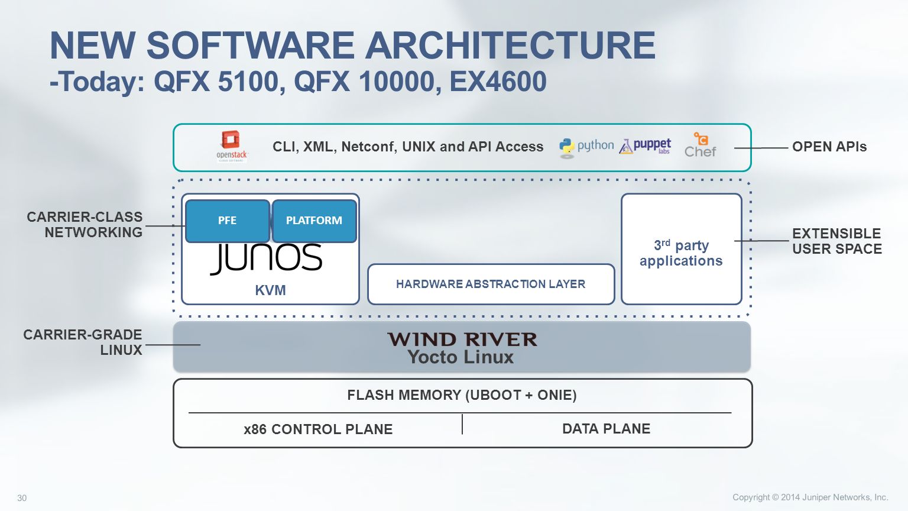Click the OPEN APIs label

click(829, 147)
